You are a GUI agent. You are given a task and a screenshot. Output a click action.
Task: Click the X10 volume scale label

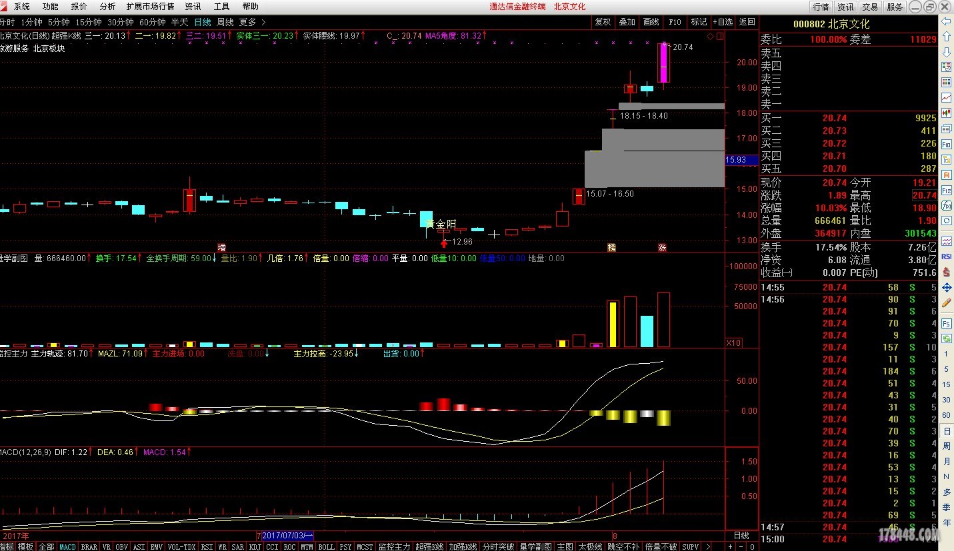click(733, 342)
